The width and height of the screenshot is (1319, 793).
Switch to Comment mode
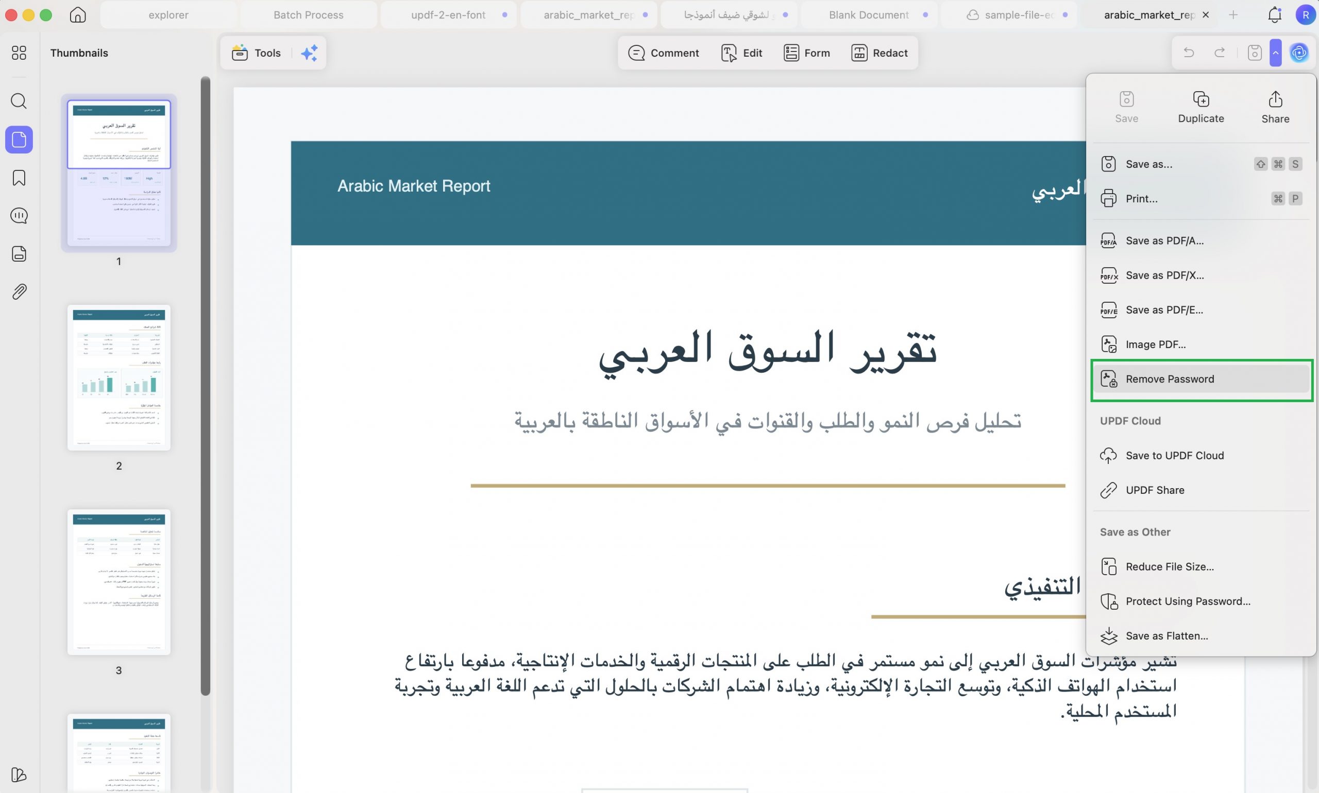pos(664,53)
